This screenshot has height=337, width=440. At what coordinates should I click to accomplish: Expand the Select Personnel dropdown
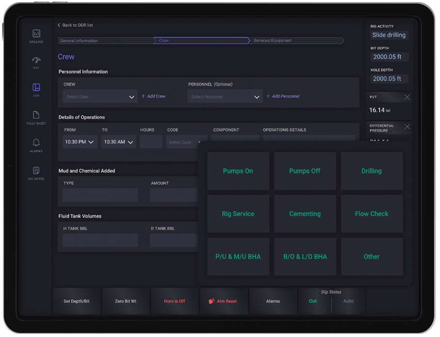click(x=225, y=97)
